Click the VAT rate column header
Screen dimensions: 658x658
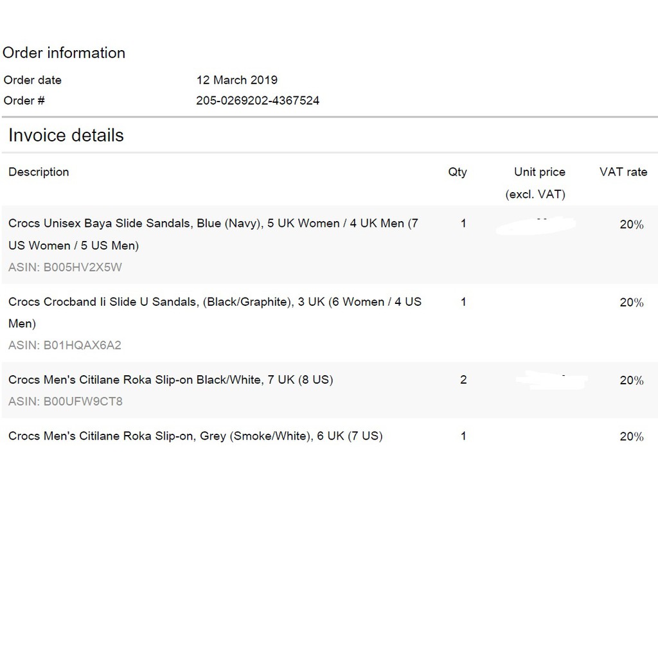pos(623,172)
